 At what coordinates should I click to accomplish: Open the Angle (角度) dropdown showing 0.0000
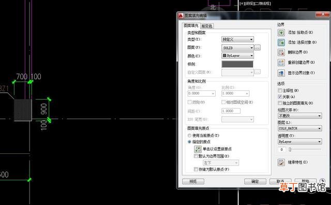tap(201, 93)
